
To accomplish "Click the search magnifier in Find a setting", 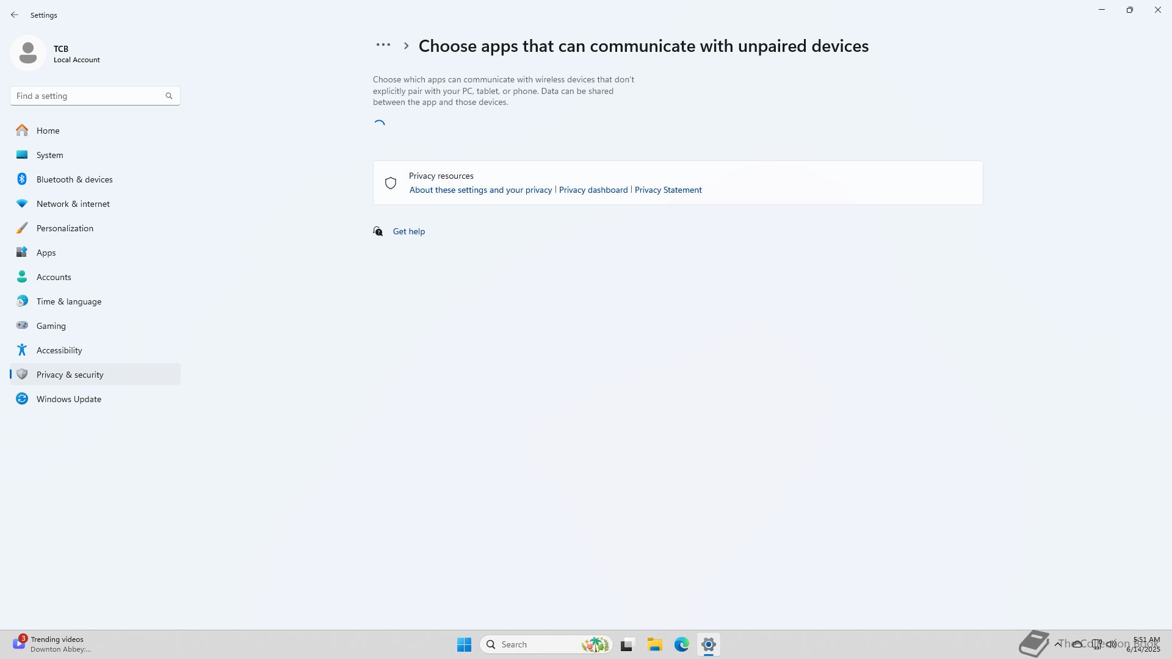I will pyautogui.click(x=169, y=96).
